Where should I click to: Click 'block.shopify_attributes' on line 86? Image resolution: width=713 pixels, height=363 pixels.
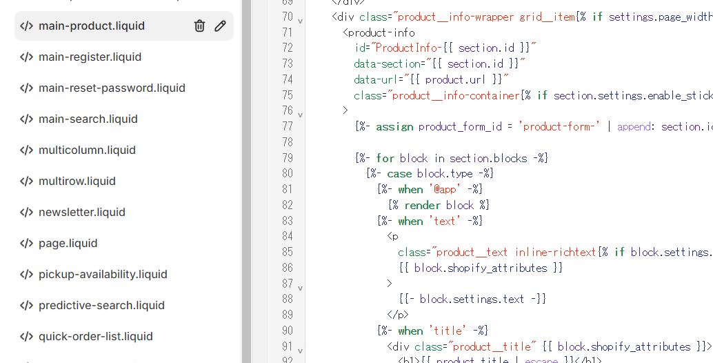[481, 268]
